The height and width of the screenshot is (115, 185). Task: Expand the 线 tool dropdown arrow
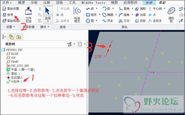pyautogui.click(x=97, y=8)
